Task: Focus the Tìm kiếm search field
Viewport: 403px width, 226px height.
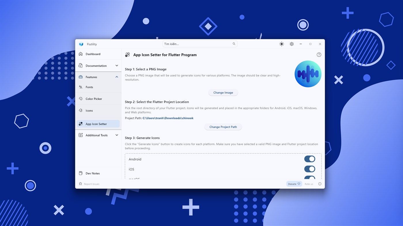Action: (x=200, y=44)
